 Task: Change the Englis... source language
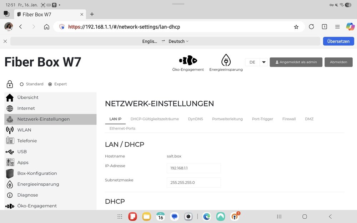point(150,41)
